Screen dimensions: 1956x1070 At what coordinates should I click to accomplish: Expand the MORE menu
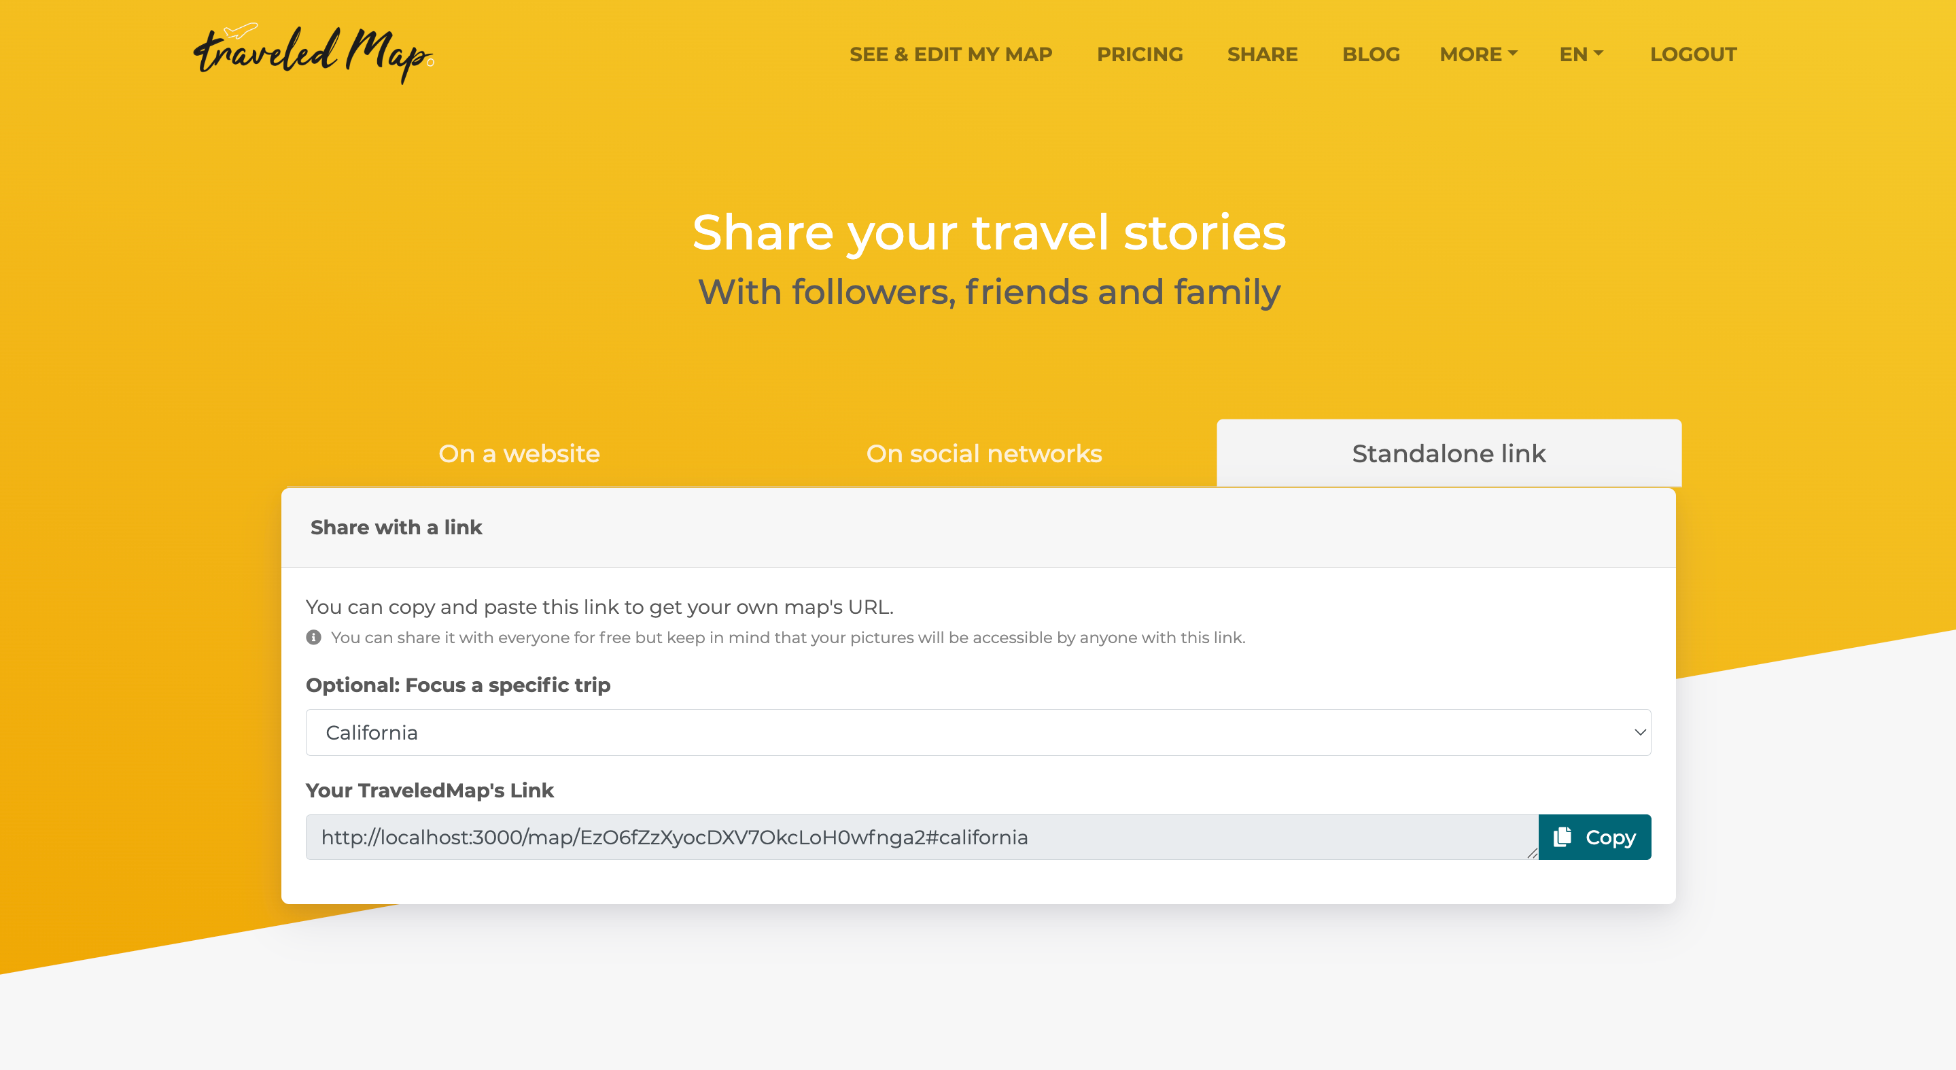[1478, 54]
